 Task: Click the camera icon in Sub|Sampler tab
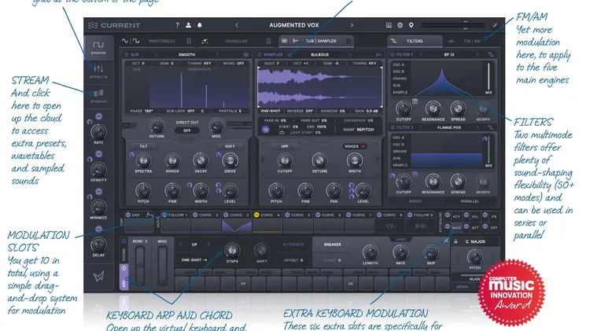[x=284, y=41]
